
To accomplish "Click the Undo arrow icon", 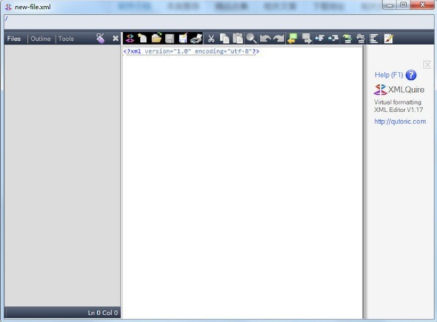I will click(265, 38).
